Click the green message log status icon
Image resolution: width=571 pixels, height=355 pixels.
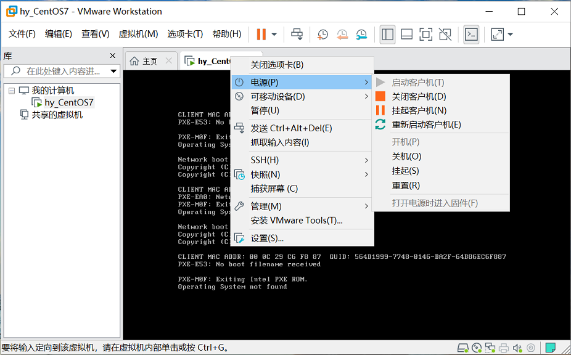point(550,348)
